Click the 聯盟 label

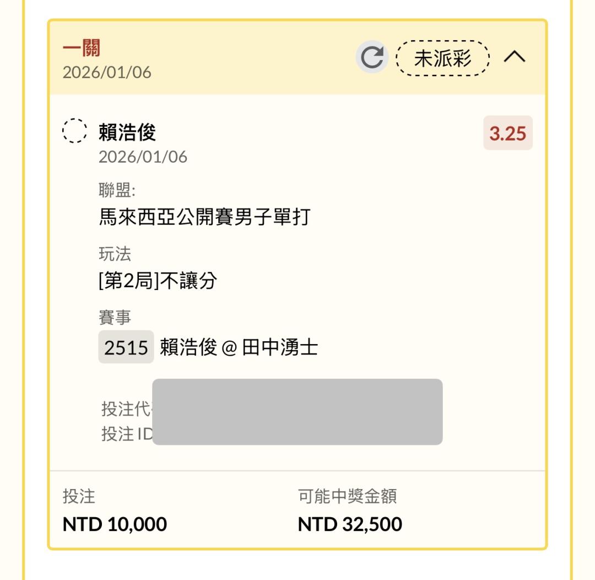coord(117,191)
